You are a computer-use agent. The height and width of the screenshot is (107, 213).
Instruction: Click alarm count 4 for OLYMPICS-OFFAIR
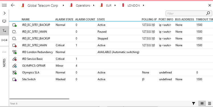pyautogui.click(x=76, y=66)
